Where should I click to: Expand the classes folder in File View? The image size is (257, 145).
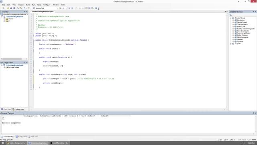pyautogui.click(x=4, y=19)
